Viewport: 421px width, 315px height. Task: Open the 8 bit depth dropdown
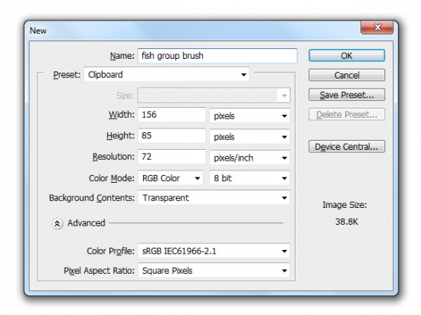coord(250,178)
